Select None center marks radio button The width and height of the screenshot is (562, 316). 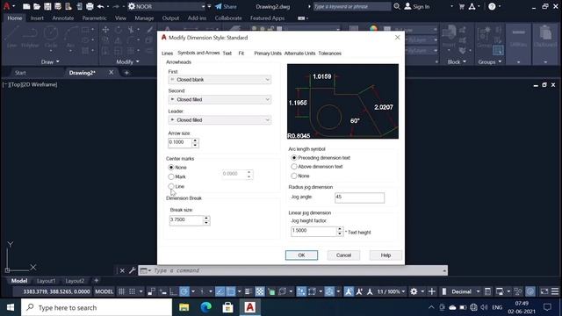click(x=171, y=168)
